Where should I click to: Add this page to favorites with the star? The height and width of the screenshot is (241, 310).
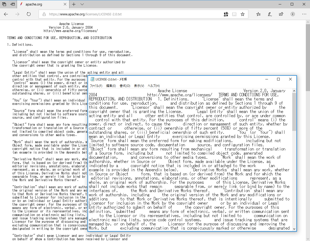(x=243, y=14)
